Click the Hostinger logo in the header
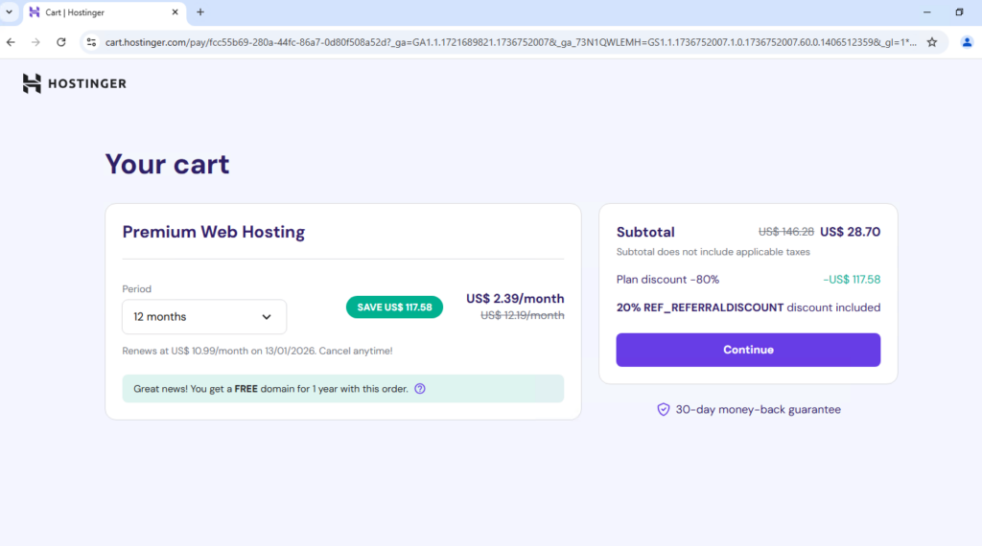This screenshot has width=982, height=546. [75, 83]
